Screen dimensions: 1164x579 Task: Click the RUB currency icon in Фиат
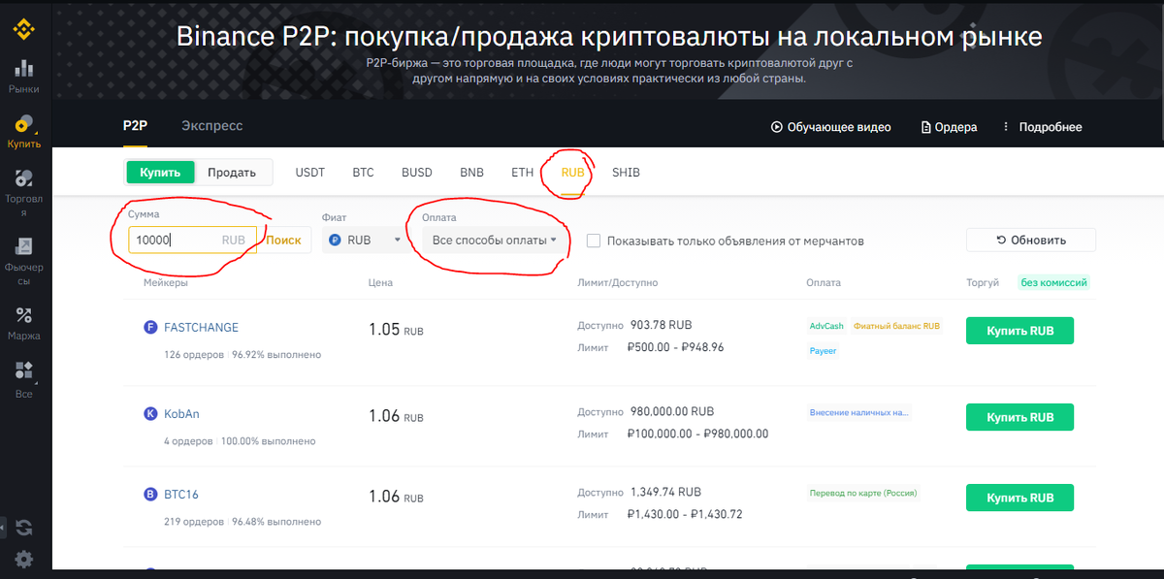[336, 240]
